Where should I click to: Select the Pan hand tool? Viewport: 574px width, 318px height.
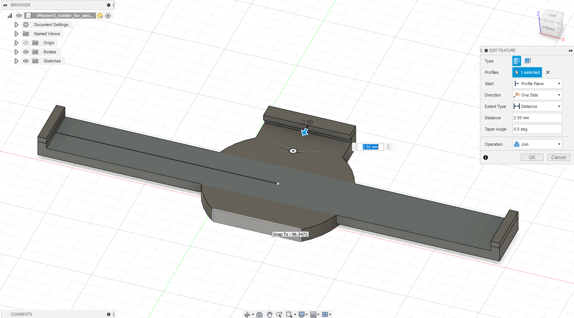click(x=269, y=314)
